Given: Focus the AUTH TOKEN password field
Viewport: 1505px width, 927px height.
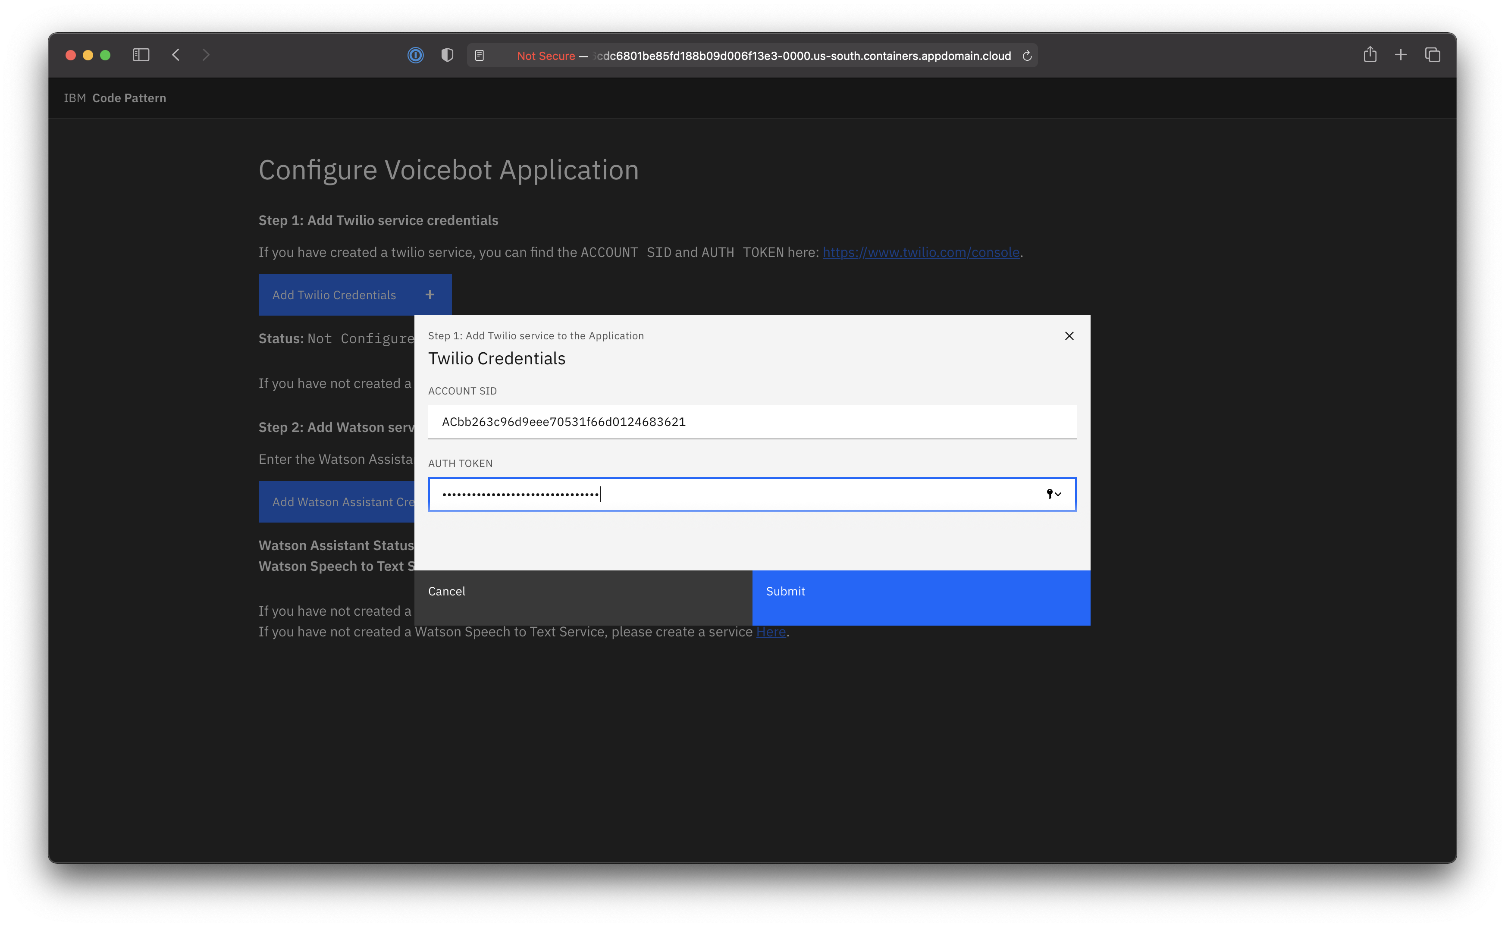Looking at the screenshot, I should pos(736,494).
